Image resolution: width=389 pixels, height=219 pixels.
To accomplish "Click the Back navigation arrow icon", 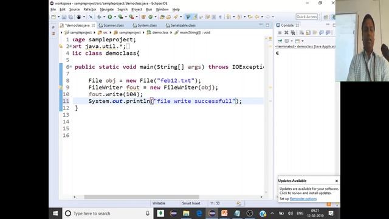I will 256,17.
